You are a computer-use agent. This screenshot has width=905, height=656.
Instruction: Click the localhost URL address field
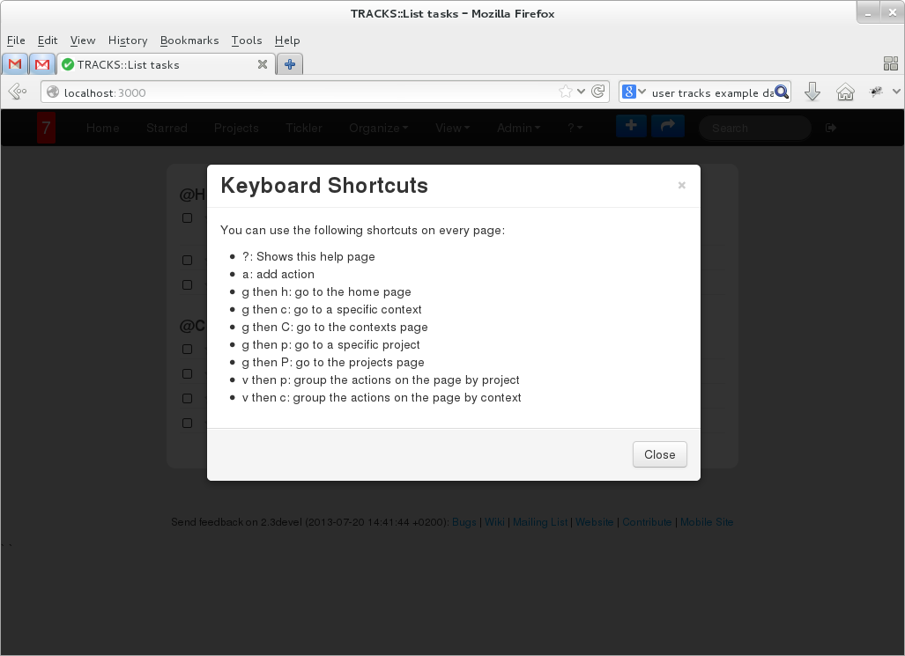pos(300,92)
